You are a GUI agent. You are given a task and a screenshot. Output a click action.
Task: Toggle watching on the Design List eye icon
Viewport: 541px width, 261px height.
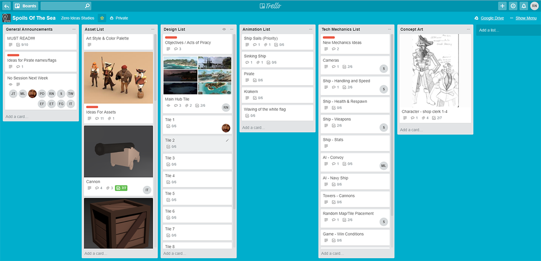click(x=224, y=29)
